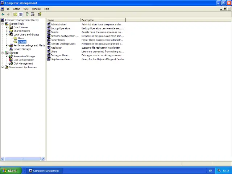The width and height of the screenshot is (232, 174).
Task: Click the Network Configuration group icon
Action: (49, 36)
